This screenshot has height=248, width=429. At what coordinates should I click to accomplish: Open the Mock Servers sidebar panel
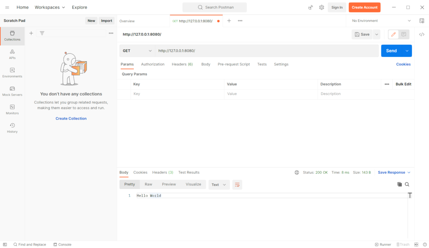coord(12,91)
